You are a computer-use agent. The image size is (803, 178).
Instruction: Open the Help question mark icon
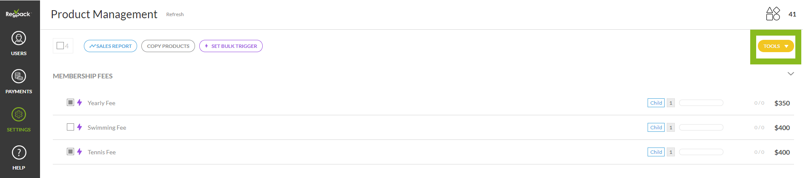(19, 153)
